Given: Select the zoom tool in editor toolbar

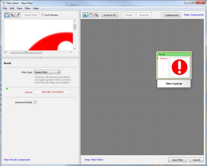Looking at the screenshot, I should (96, 15).
